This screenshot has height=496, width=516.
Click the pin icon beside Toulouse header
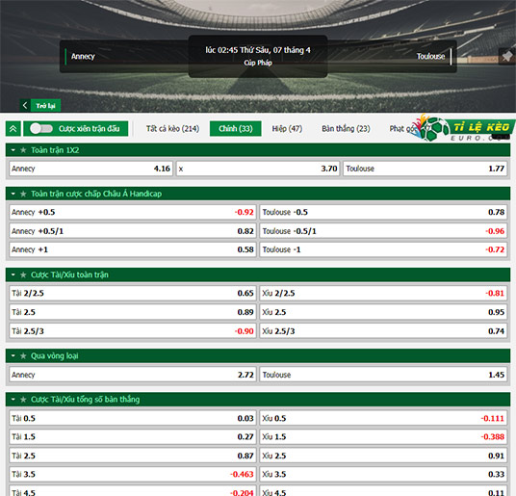(x=507, y=56)
